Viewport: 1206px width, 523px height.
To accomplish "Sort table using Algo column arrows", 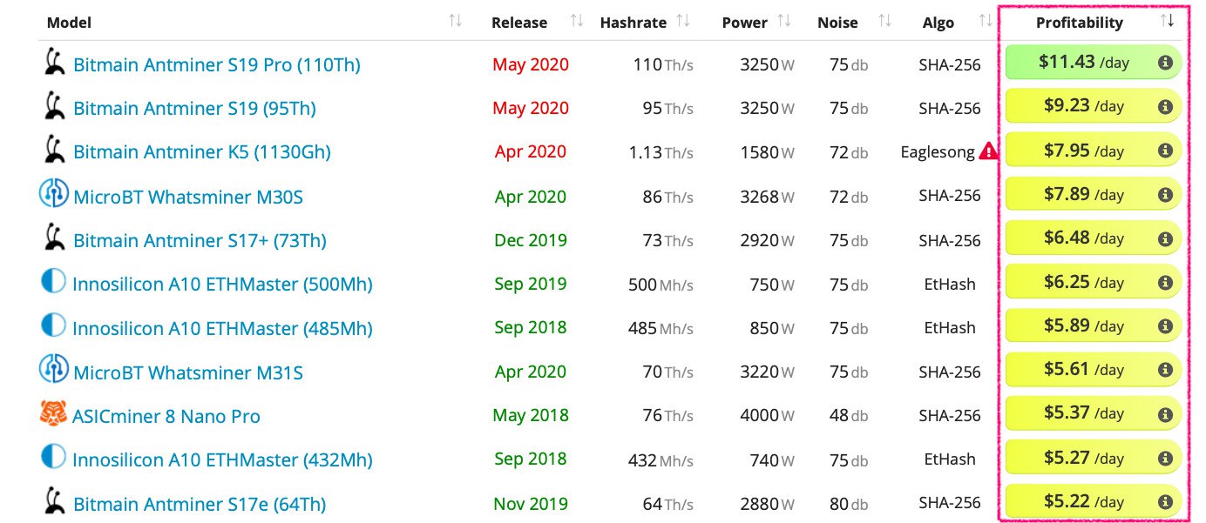I will [986, 21].
